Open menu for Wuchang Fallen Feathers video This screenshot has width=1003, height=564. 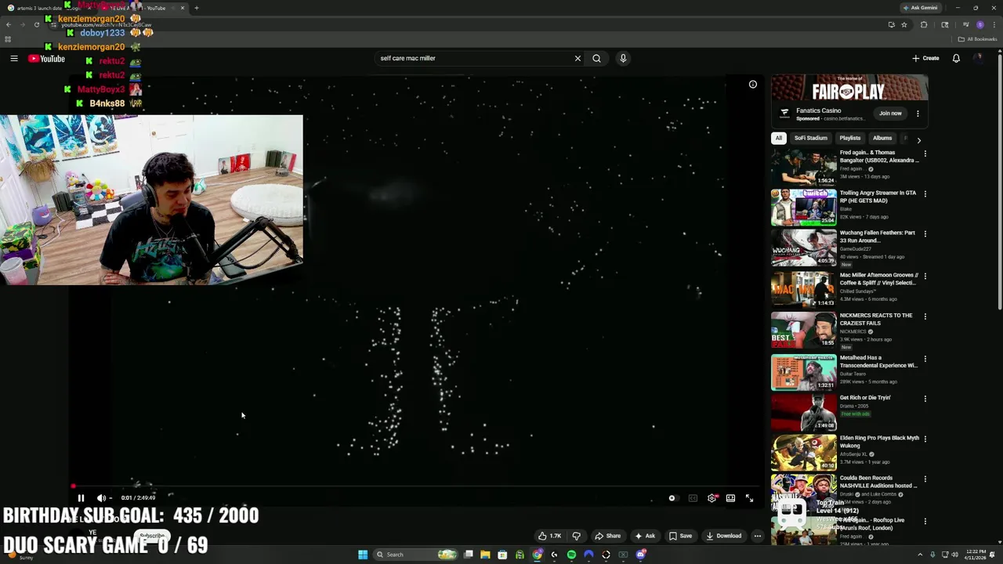[x=925, y=233]
